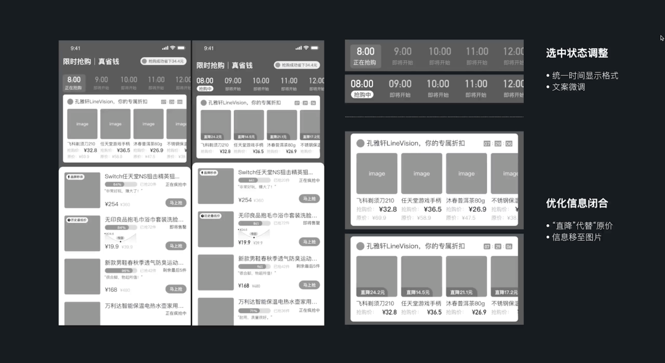Open the 直降24.2元 product image in the enlarged card
Screen dimensions: 665x363
[x=377, y=276]
